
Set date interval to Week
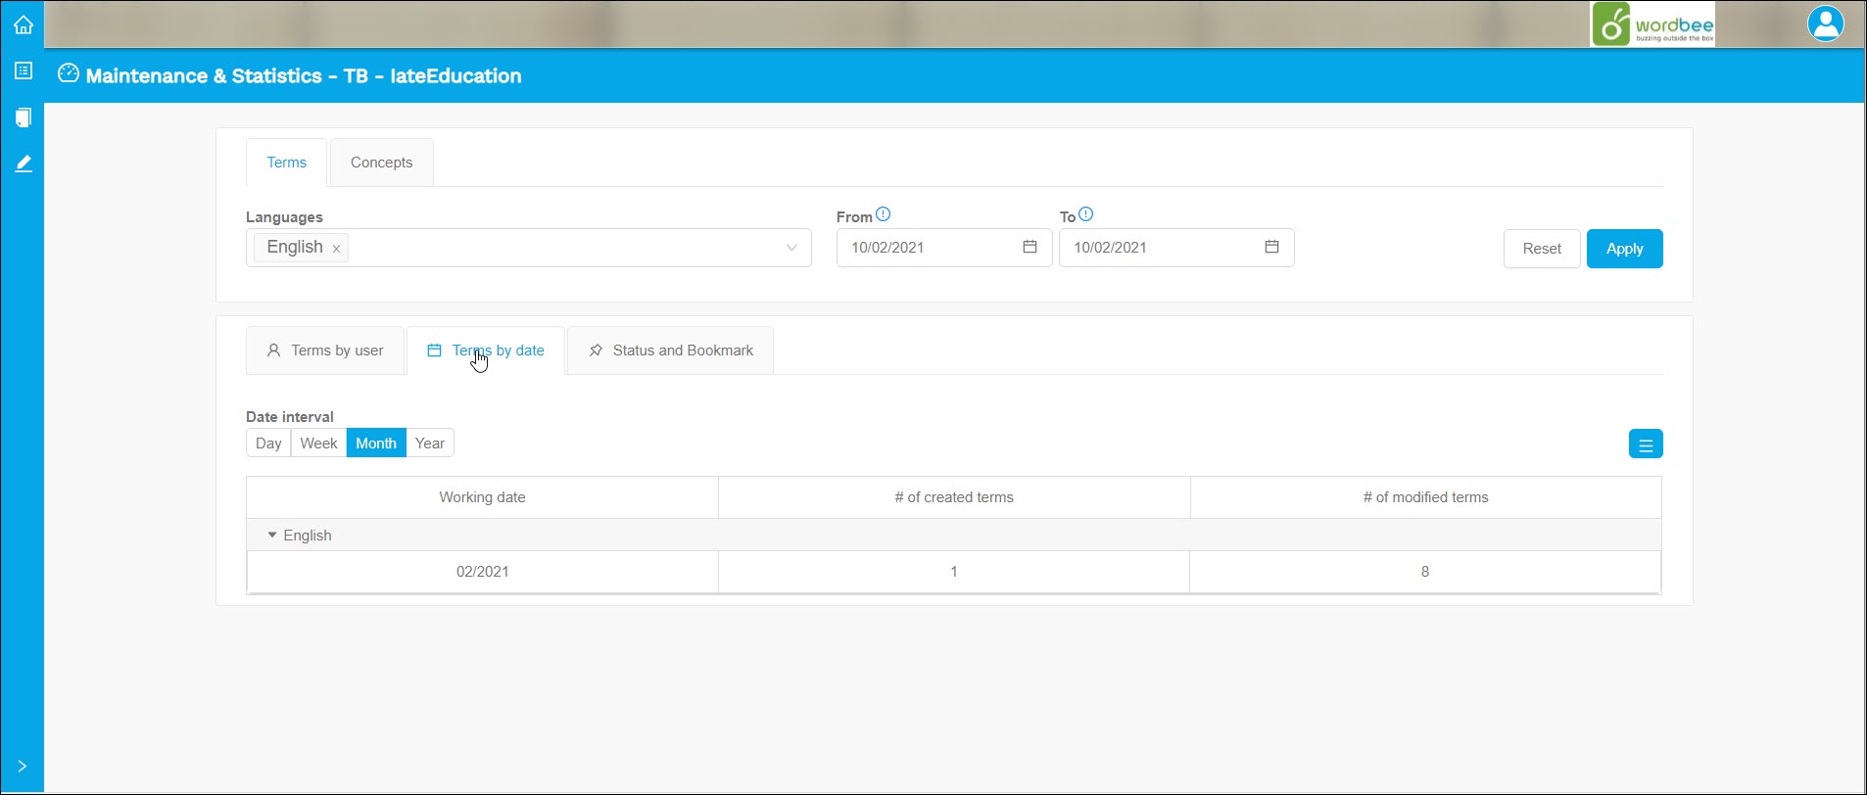click(x=318, y=444)
